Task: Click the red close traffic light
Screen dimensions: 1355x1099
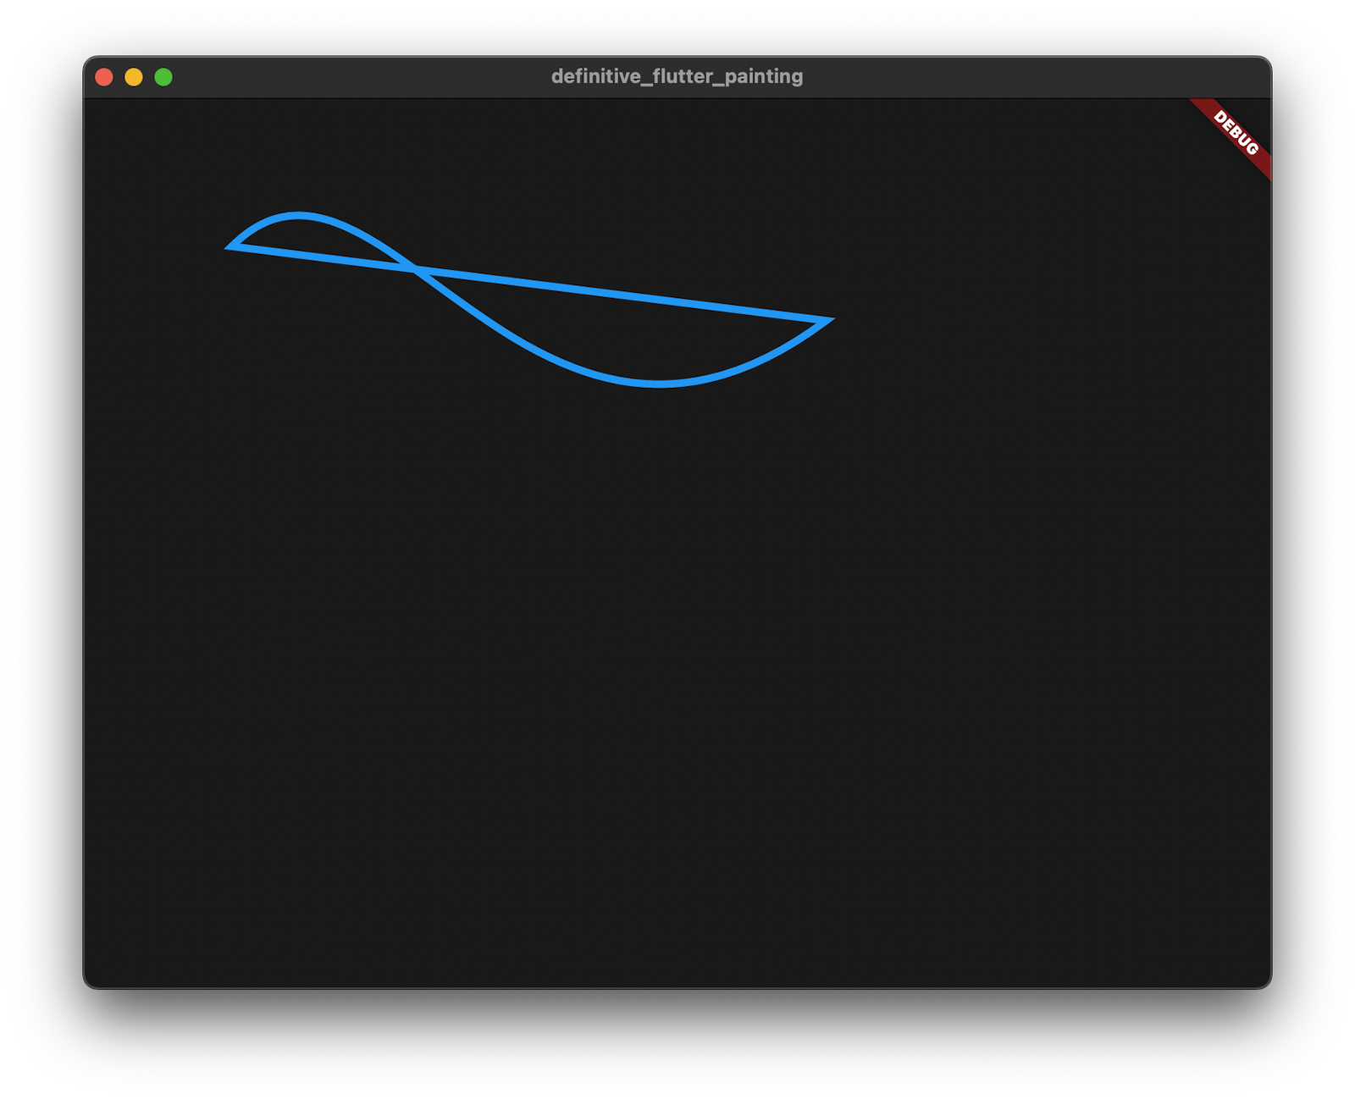Action: click(103, 77)
